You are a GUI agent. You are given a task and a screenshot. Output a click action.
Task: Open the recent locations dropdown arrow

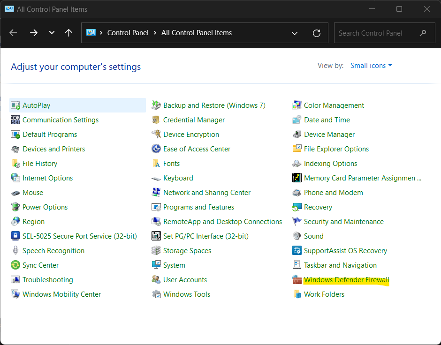52,33
